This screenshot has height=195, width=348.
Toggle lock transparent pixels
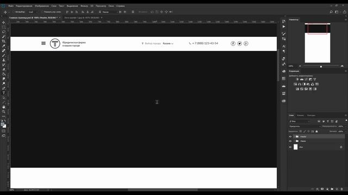[x=301, y=131]
